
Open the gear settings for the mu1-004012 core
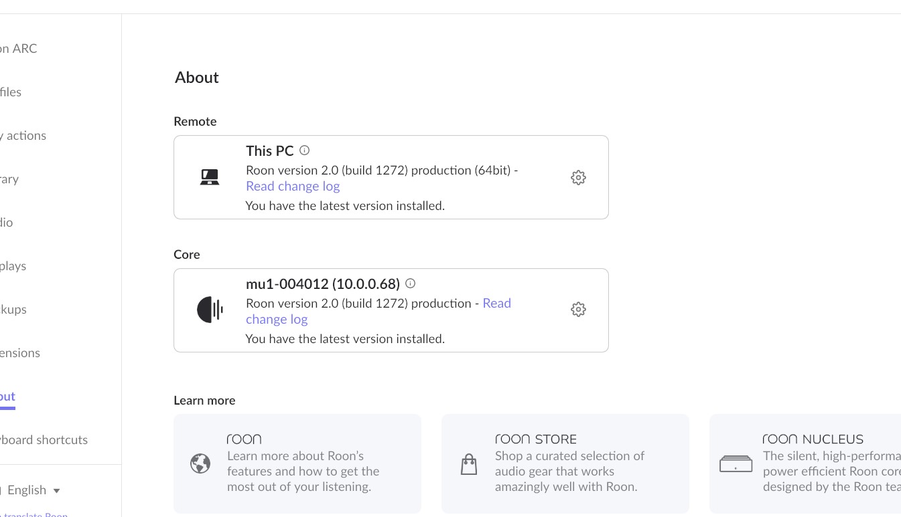click(x=578, y=309)
